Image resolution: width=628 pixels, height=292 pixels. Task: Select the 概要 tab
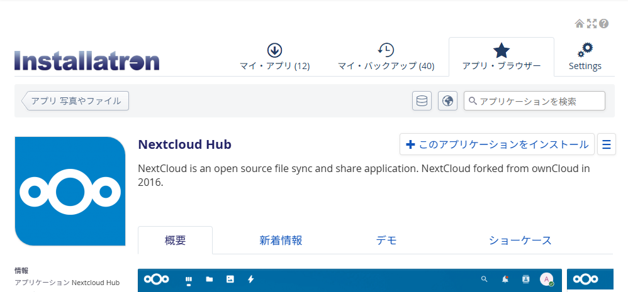[175, 241]
